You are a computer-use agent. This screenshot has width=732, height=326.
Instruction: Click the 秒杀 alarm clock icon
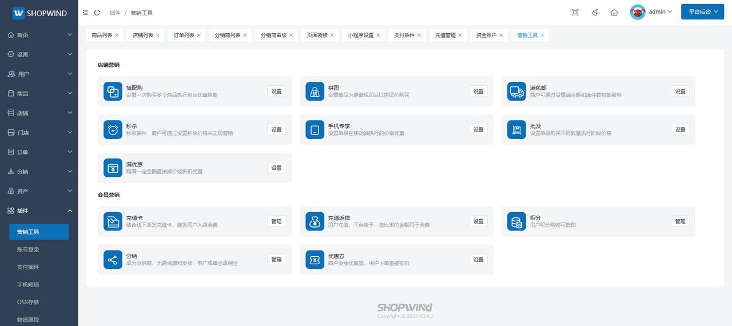tap(113, 130)
